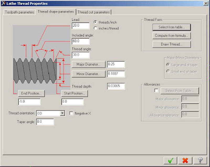Click the End Position button
The height and width of the screenshot is (167, 210).
pos(31,93)
